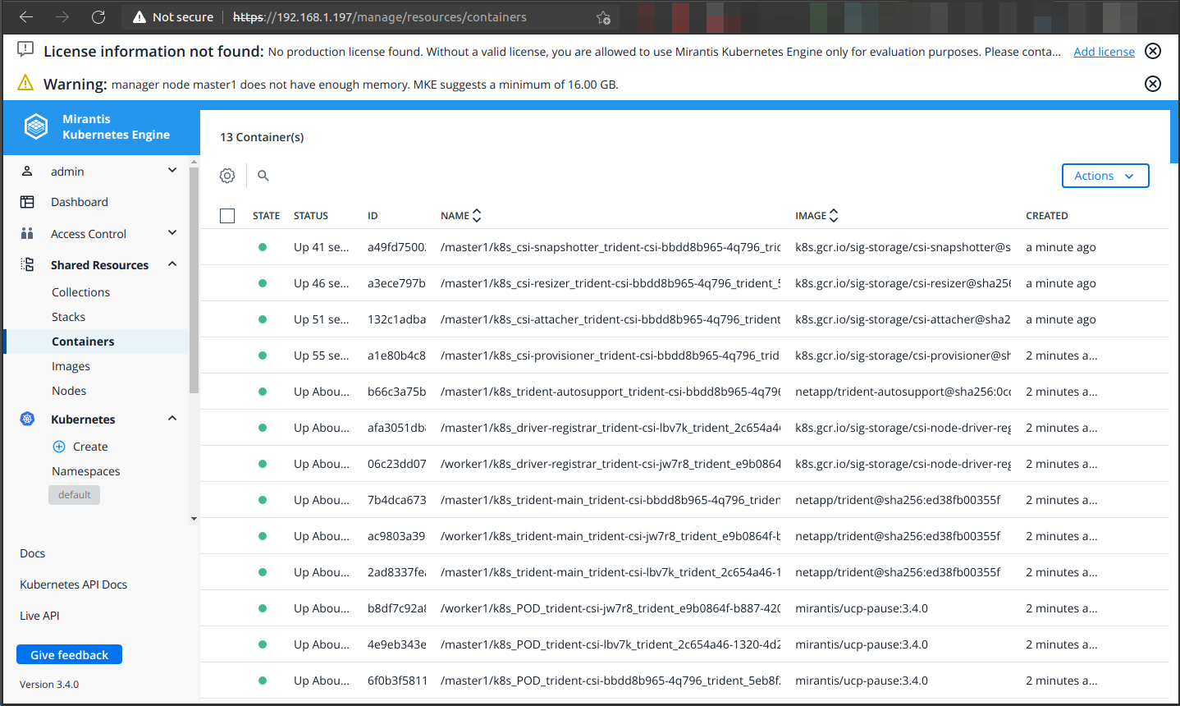Screen dimensions: 1180x706
Task: Reload the browser page
Action: [x=98, y=16]
